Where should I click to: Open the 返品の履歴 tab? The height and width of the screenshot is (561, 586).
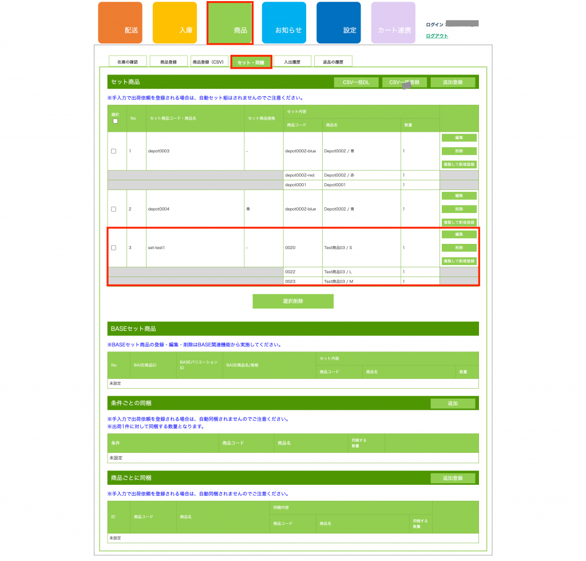click(333, 62)
